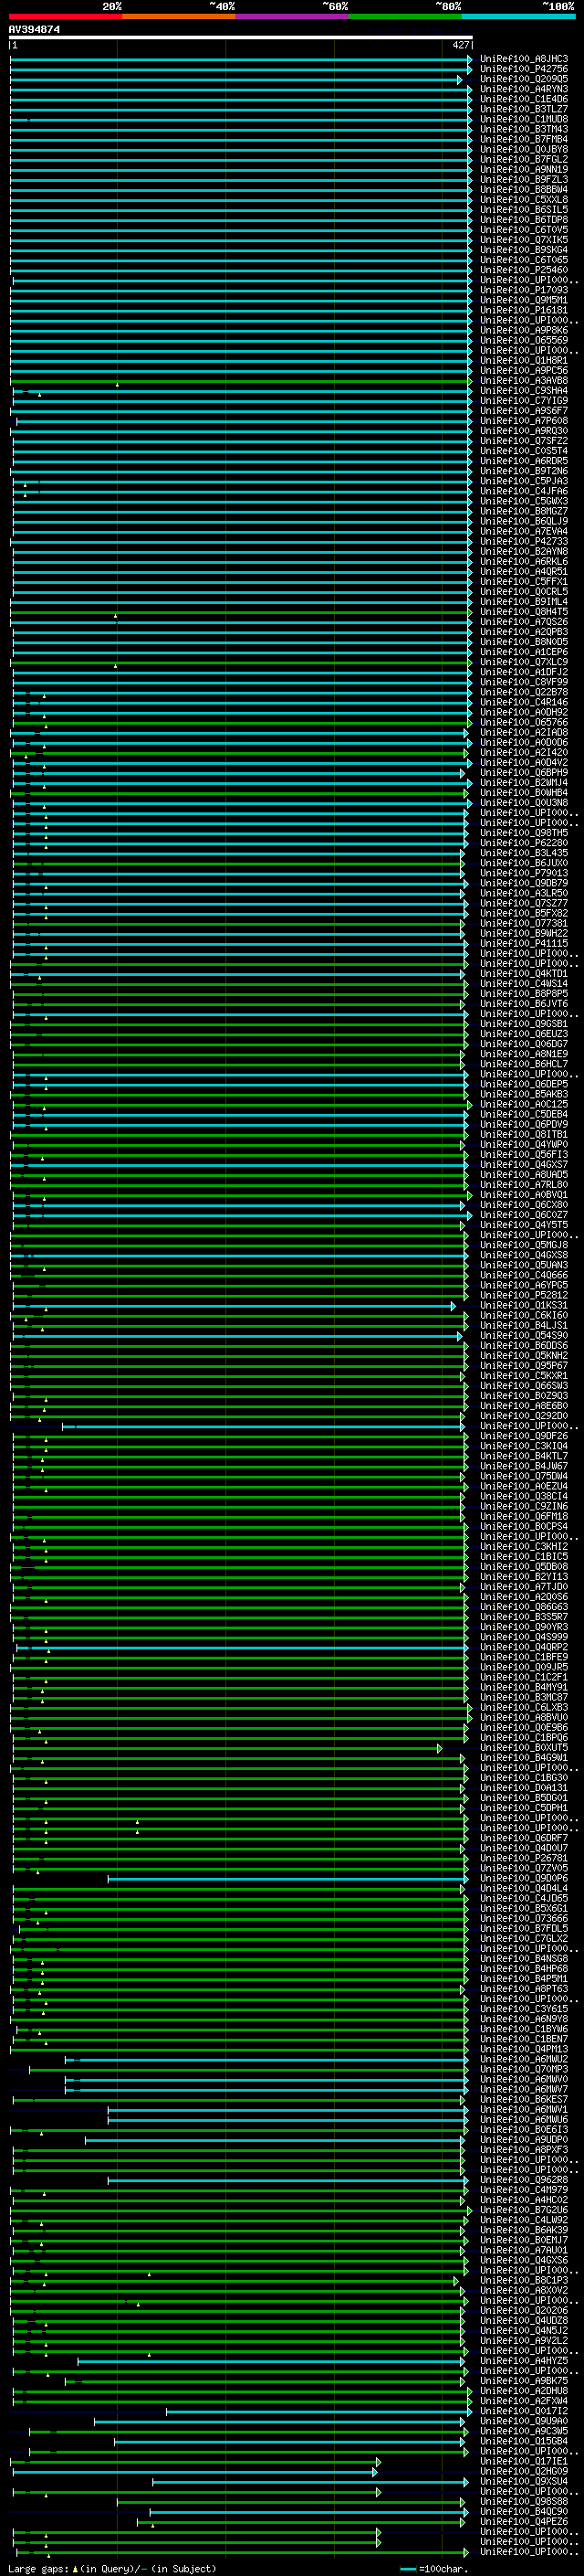Image resolution: width=584 pixels, height=2576 pixels.
Task: Click the orange ~40% legend segment
Action: (x=179, y=16)
